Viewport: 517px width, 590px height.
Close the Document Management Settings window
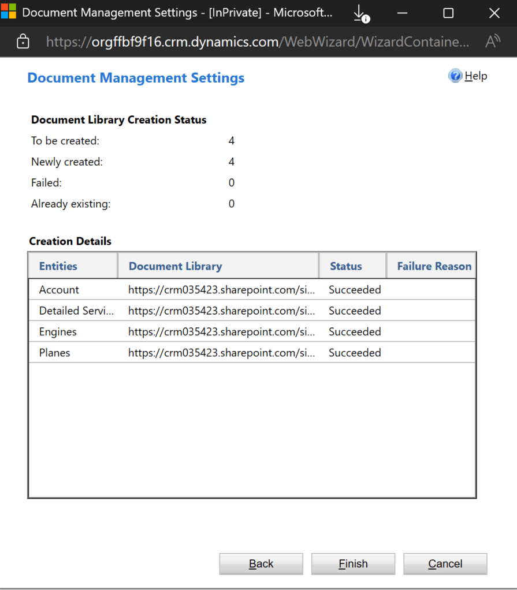[494, 13]
